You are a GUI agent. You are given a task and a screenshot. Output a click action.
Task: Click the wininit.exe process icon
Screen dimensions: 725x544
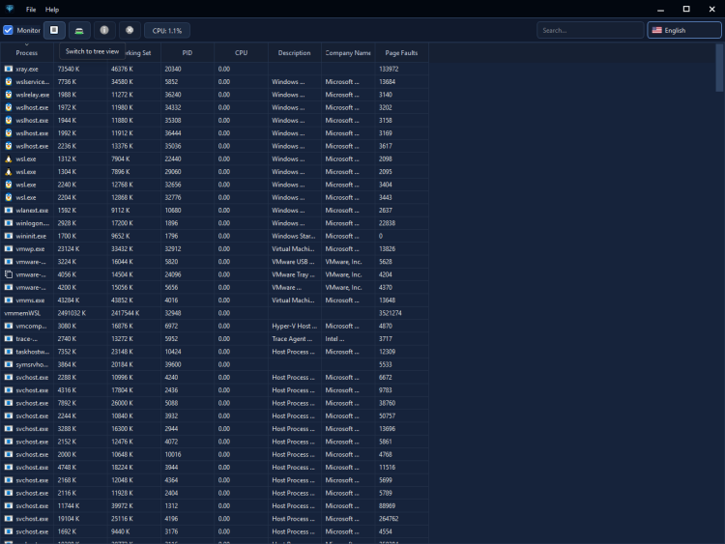9,236
